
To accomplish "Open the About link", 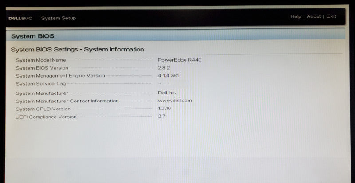I will (314, 16).
